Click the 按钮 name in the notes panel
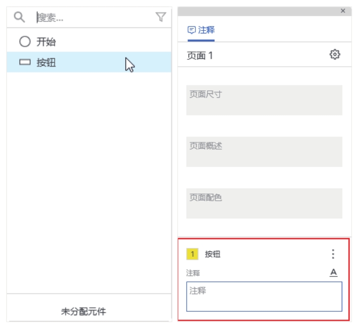356x326 pixels. [x=213, y=254]
